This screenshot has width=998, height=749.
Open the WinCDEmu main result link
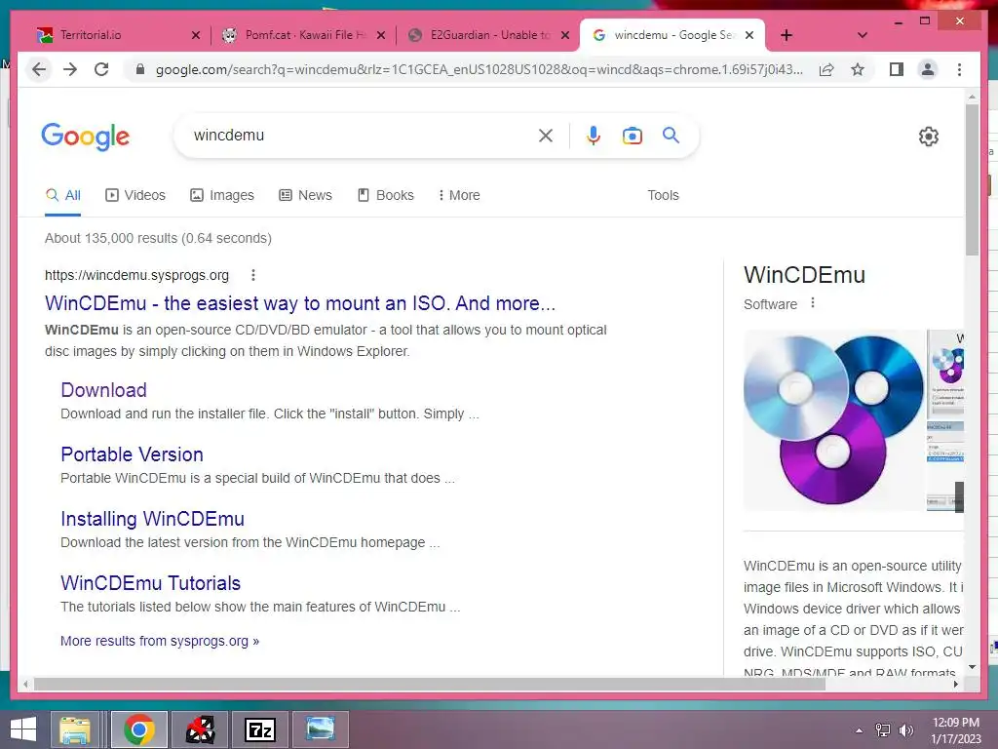300,303
